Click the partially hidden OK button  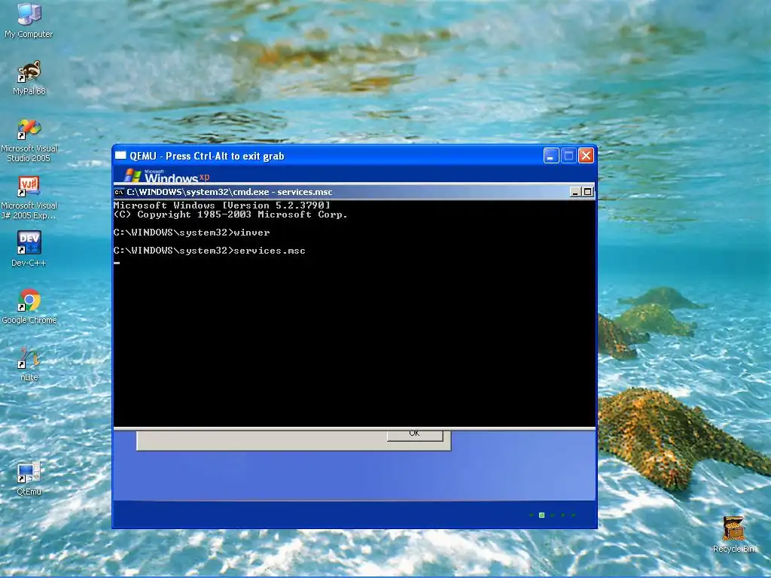(x=415, y=436)
